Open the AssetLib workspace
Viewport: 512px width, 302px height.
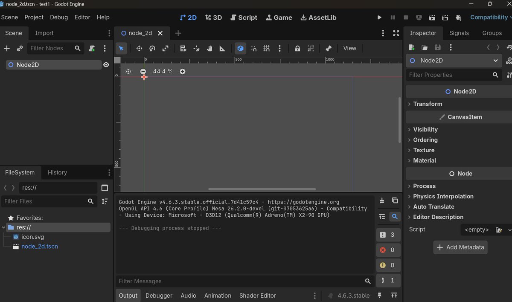318,17
